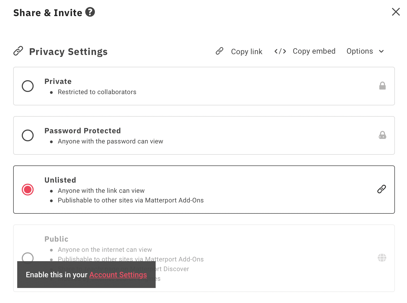The image size is (407, 303).
Task: Click the chain icon beside Privacy Settings
Action: click(x=18, y=51)
